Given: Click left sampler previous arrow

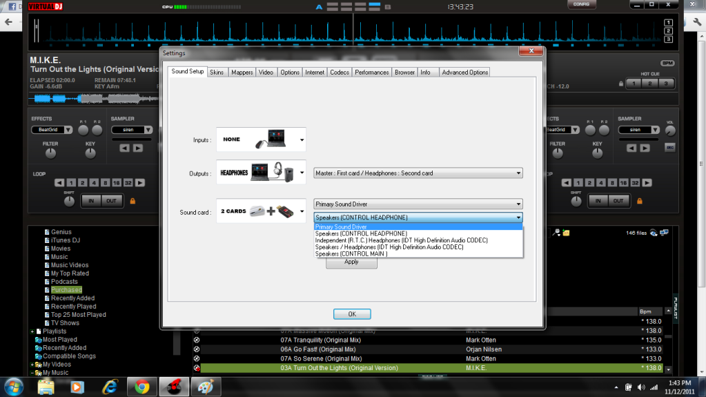Looking at the screenshot, I should coord(125,148).
